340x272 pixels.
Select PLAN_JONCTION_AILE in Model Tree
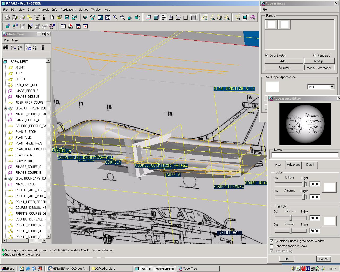(x=31, y=149)
